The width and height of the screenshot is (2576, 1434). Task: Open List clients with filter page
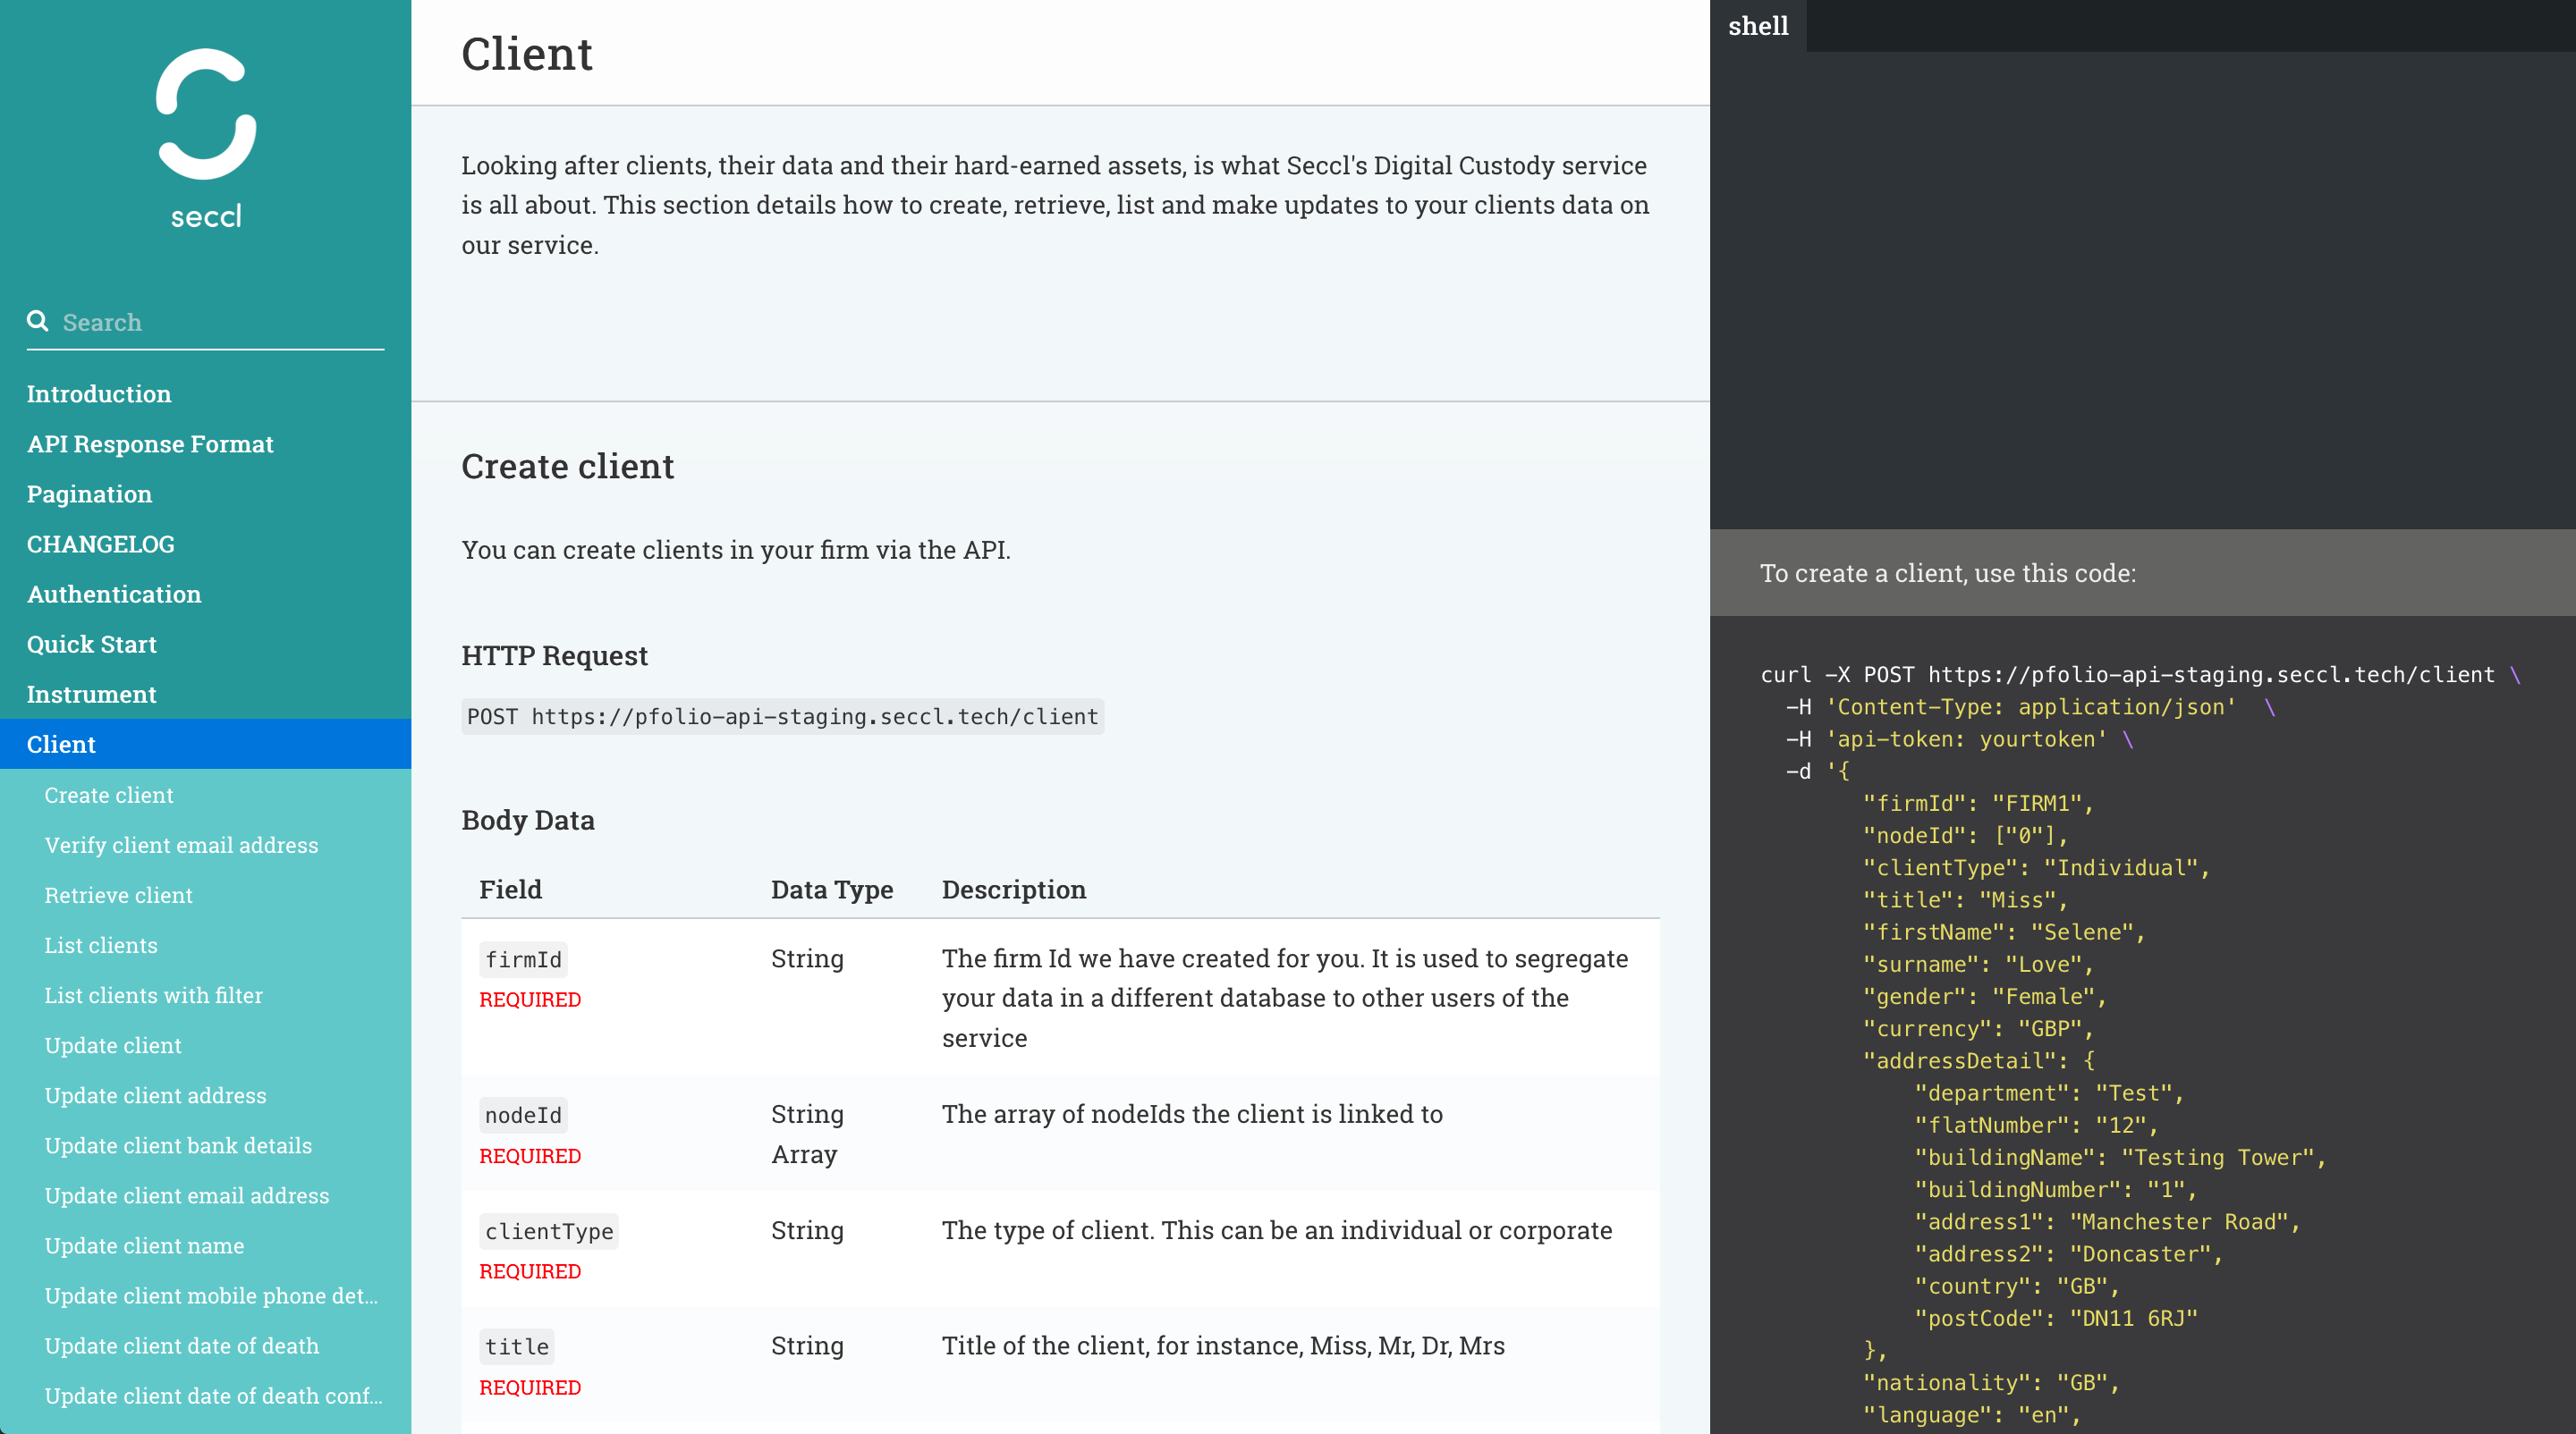click(x=153, y=995)
